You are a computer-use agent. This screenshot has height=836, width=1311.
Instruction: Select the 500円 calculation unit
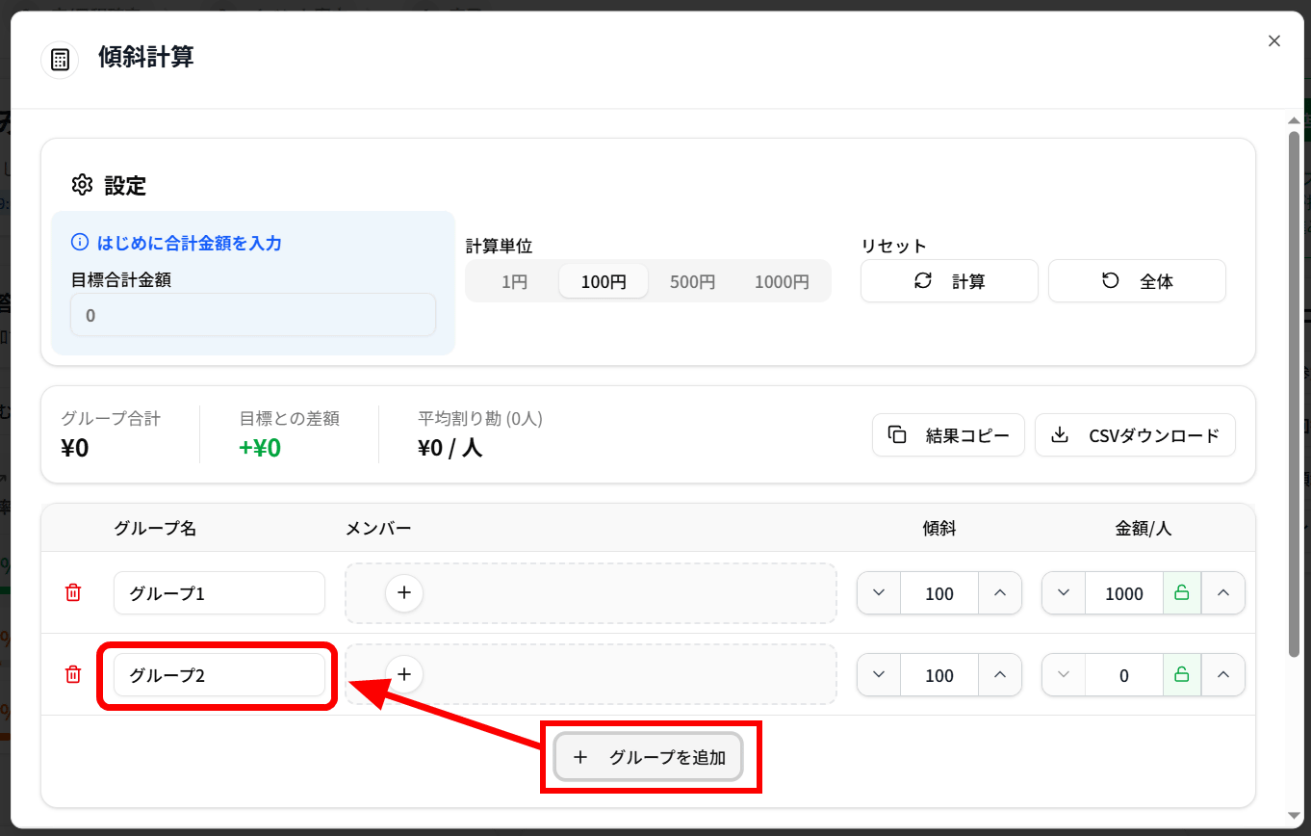[693, 282]
